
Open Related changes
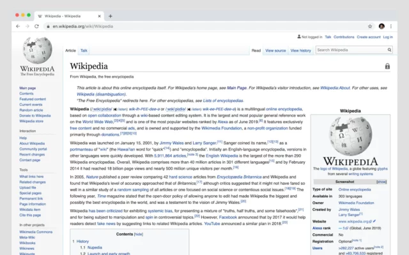tap(33, 182)
